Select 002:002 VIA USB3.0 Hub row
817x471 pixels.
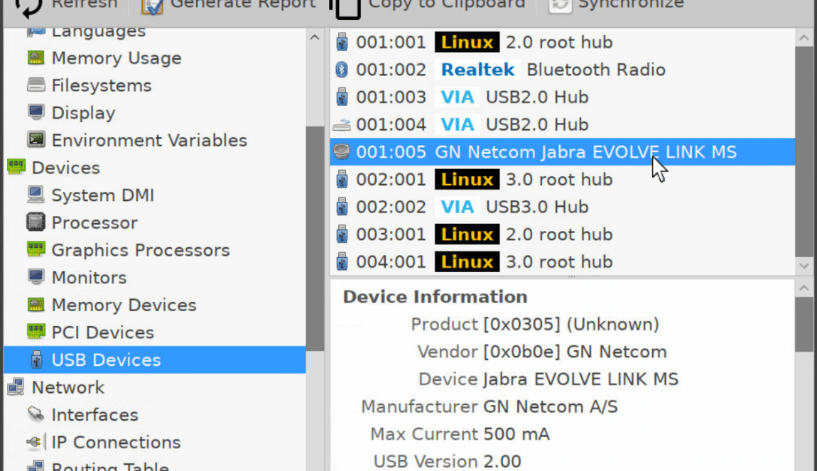562,207
